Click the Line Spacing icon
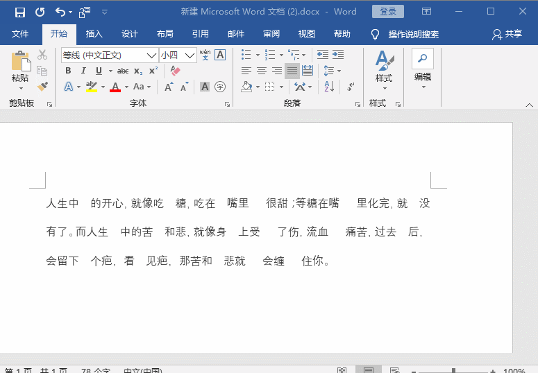Screen dimensions: 538x373 pos(329,71)
